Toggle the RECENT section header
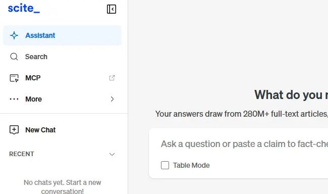Image resolution: width=328 pixels, height=194 pixels. pos(62,154)
